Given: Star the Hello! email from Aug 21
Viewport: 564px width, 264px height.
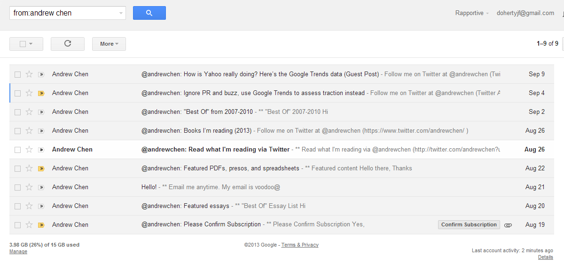Looking at the screenshot, I should pyautogui.click(x=29, y=187).
